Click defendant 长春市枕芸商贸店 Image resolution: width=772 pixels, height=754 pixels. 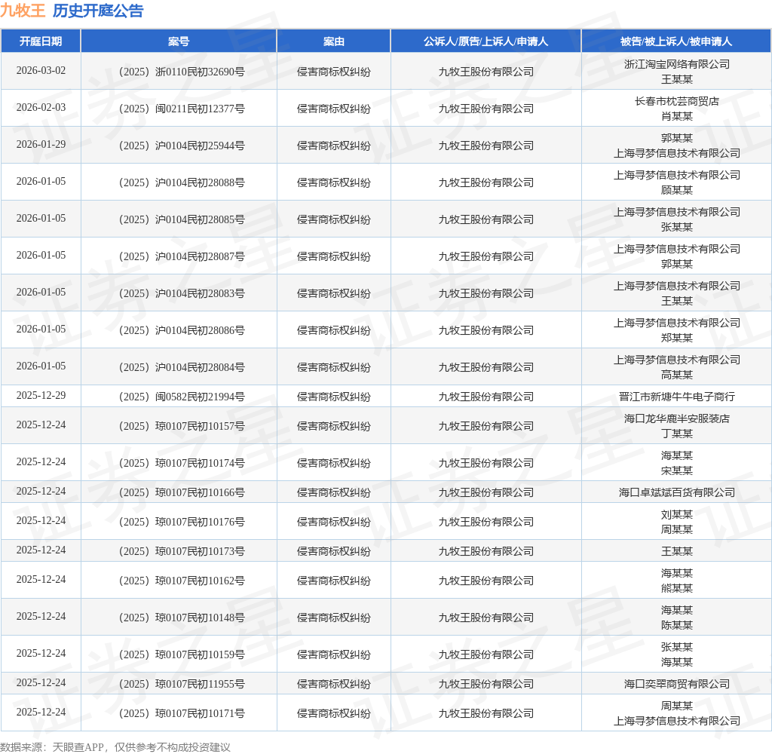click(676, 101)
